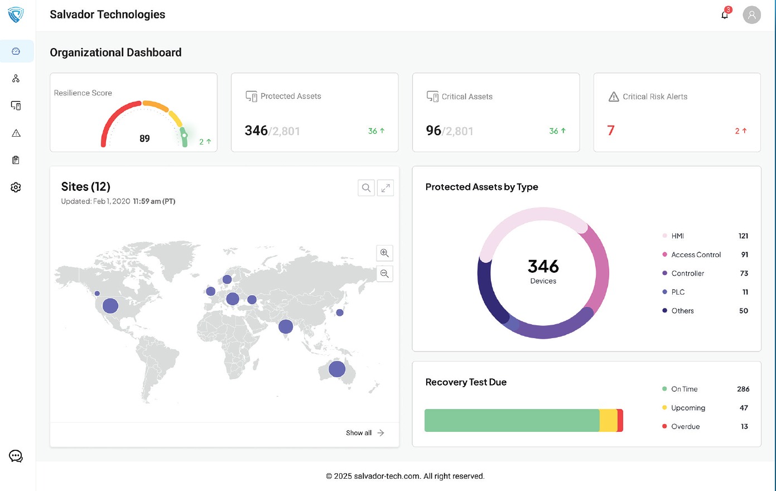Open the network topology icon in sidebar

point(16,79)
